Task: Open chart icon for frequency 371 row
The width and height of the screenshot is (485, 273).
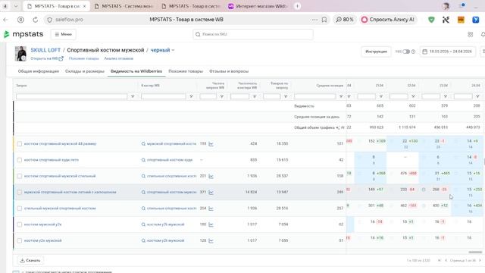Action: pos(211,192)
